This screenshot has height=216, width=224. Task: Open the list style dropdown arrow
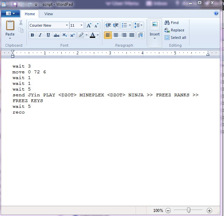pos(130,25)
